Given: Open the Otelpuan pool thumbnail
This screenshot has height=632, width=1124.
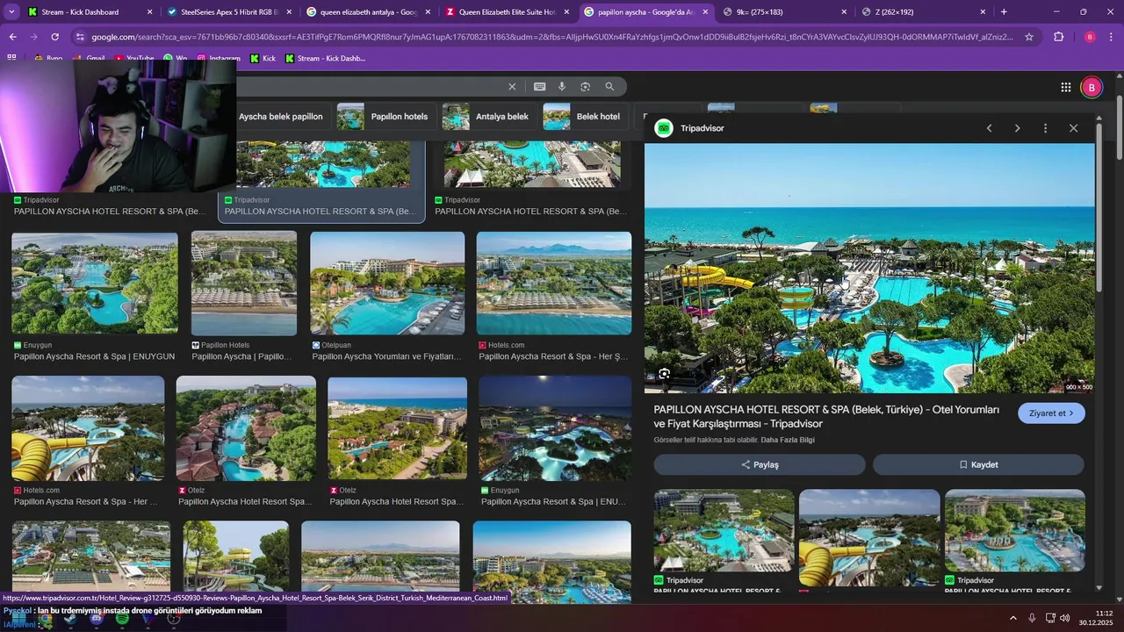Looking at the screenshot, I should pyautogui.click(x=387, y=283).
